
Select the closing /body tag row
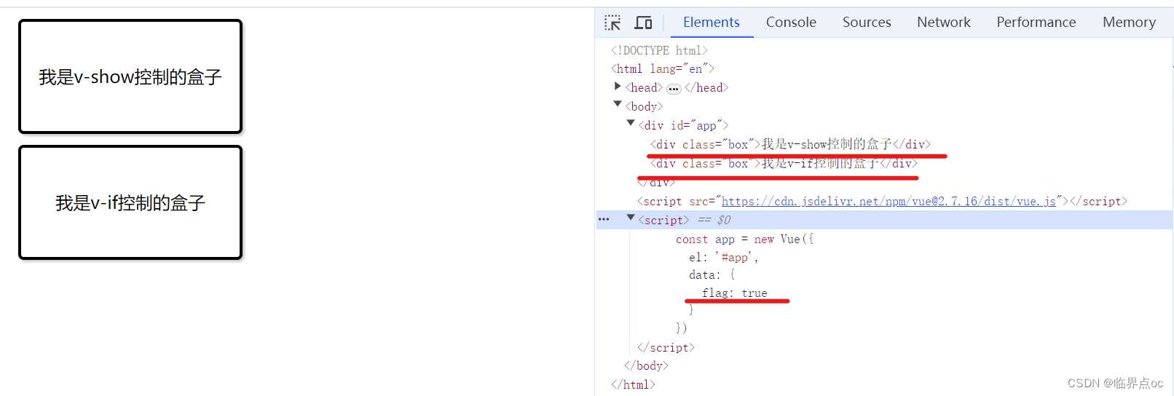coord(646,365)
